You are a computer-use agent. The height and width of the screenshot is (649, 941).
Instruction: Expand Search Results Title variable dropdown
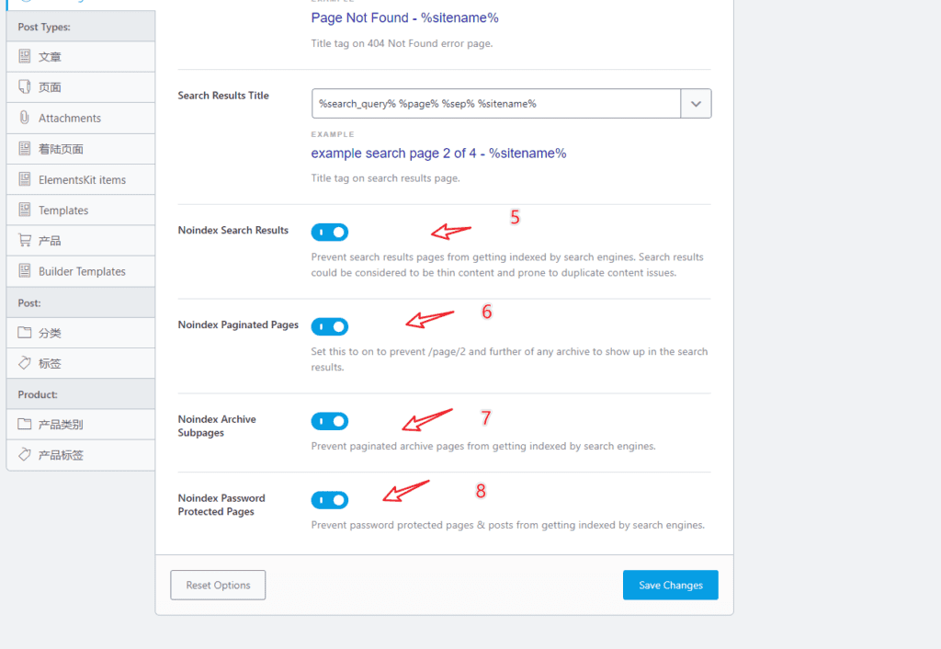point(697,104)
